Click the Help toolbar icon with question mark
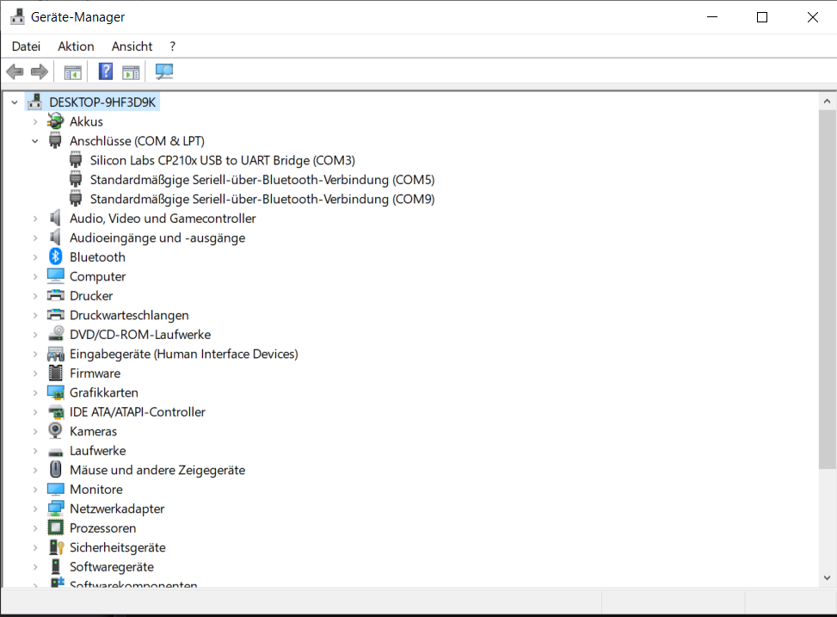 (105, 71)
